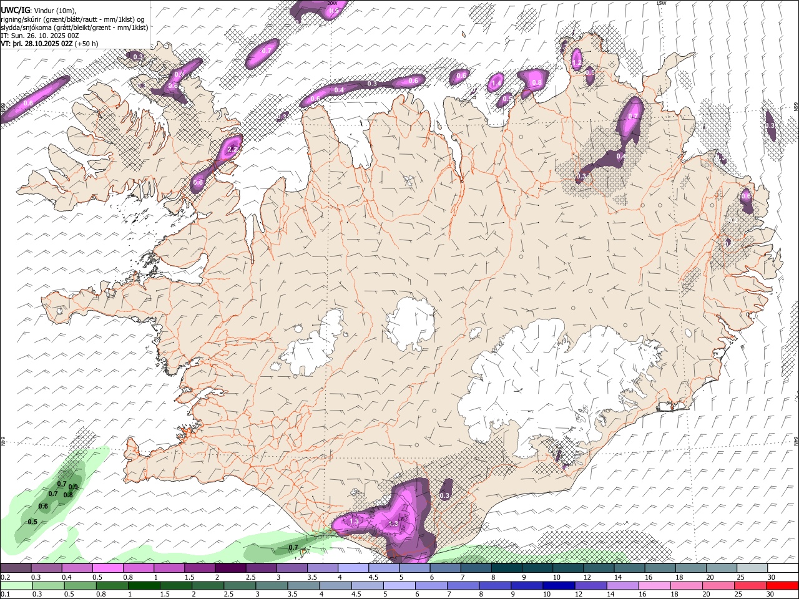
Task: Click the 0.7 rain value at south coast
Action: tap(293, 547)
